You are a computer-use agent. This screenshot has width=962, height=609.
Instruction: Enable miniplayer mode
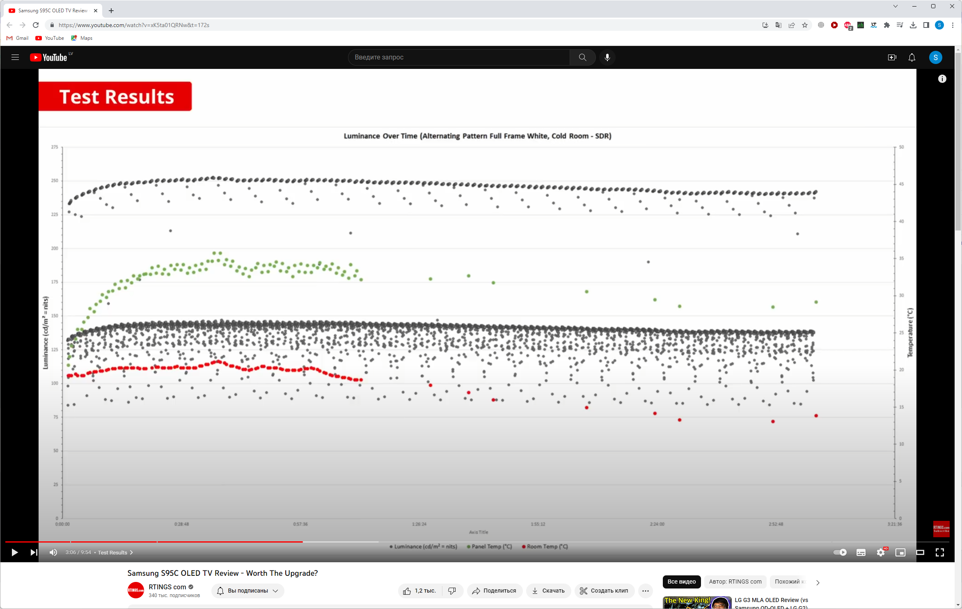(900, 552)
